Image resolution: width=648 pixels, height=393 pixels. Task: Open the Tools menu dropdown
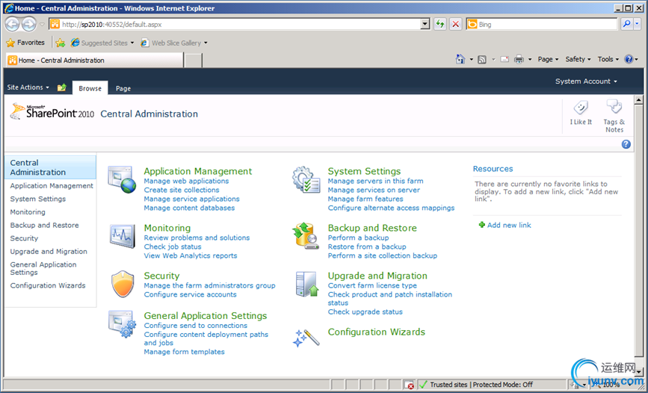coord(608,59)
